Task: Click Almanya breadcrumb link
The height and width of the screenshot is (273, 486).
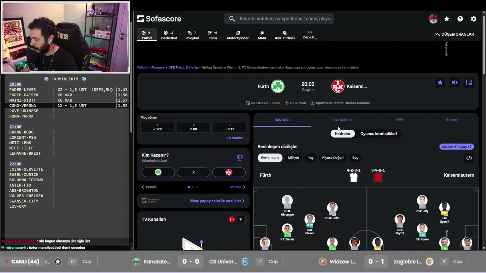Action: [x=158, y=67]
